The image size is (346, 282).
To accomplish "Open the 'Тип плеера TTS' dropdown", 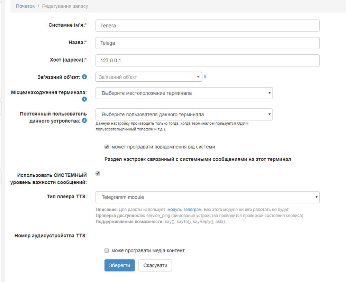I will click(x=208, y=197).
